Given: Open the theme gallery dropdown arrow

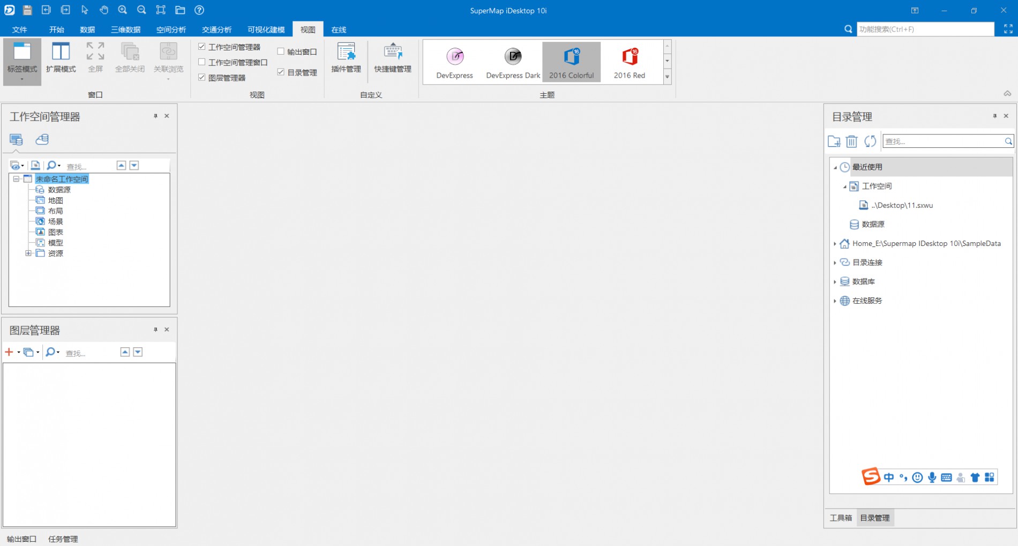Looking at the screenshot, I should pos(667,77).
